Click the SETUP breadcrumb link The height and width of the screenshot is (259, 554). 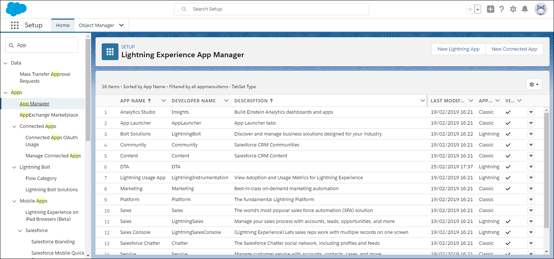coord(128,47)
